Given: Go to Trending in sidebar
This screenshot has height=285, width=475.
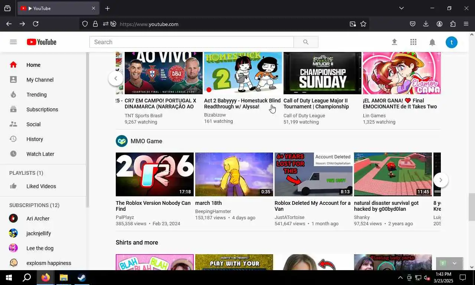Looking at the screenshot, I should (43, 95).
